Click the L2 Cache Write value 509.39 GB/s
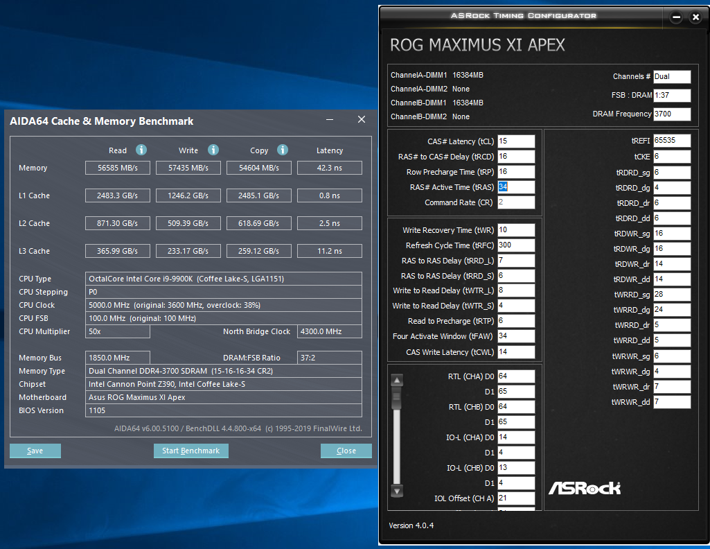710x549 pixels. pyautogui.click(x=188, y=223)
